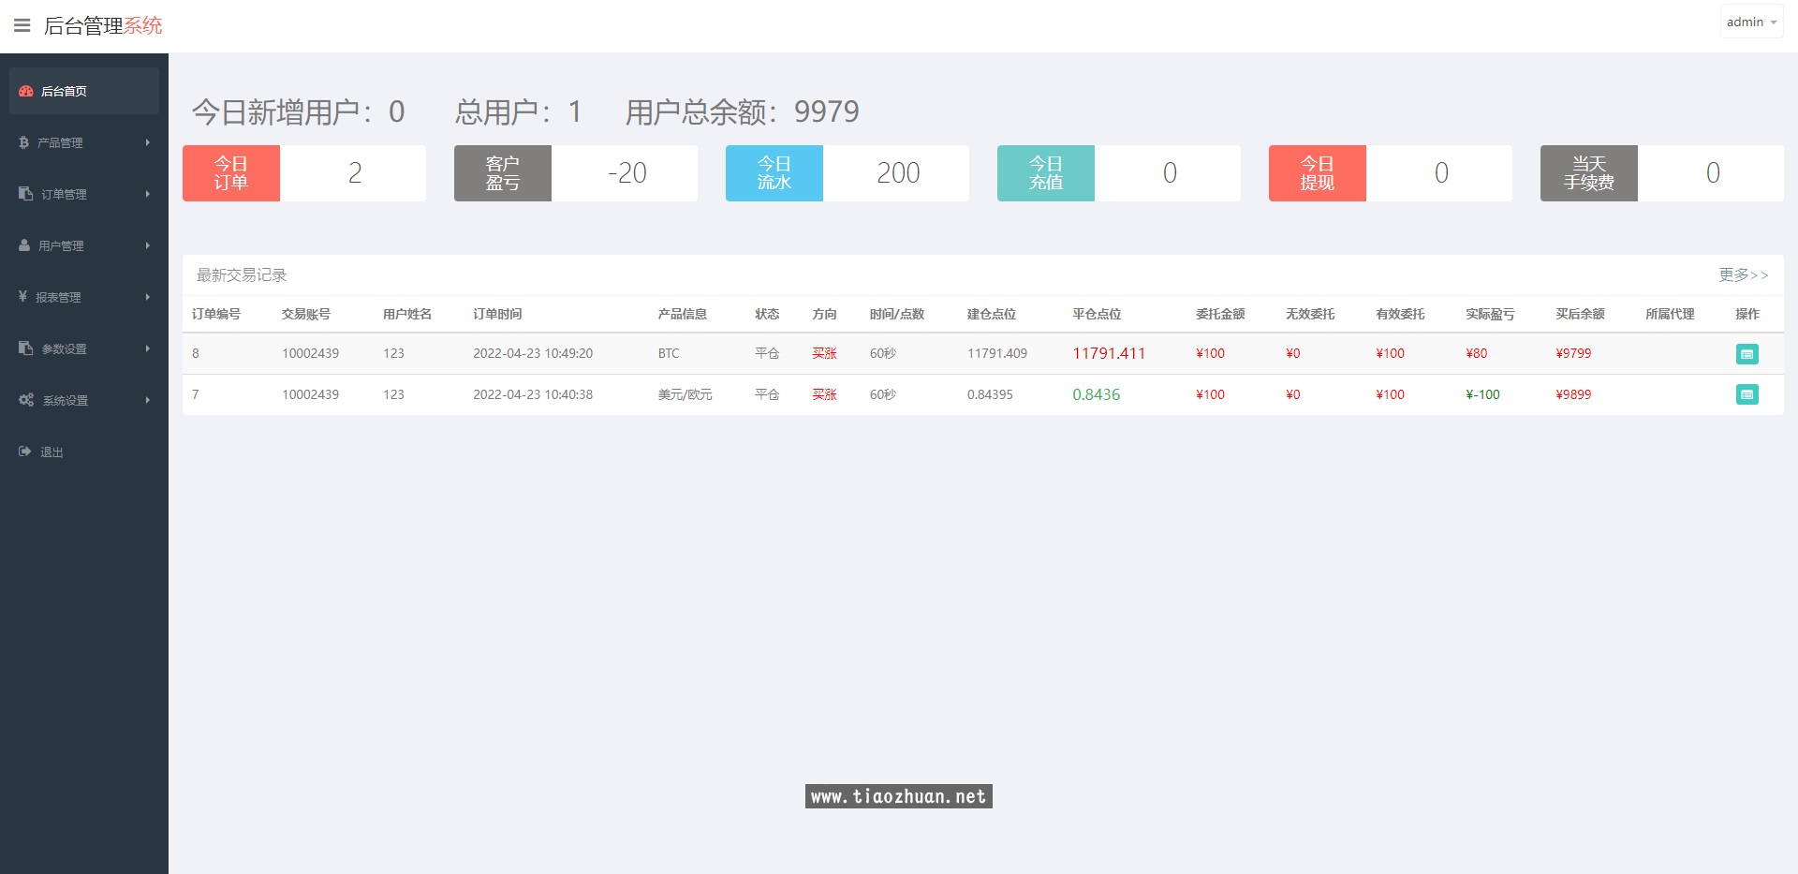The image size is (1798, 874).
Task: Click the gears icon beside 系统设置
Action: 26,400
